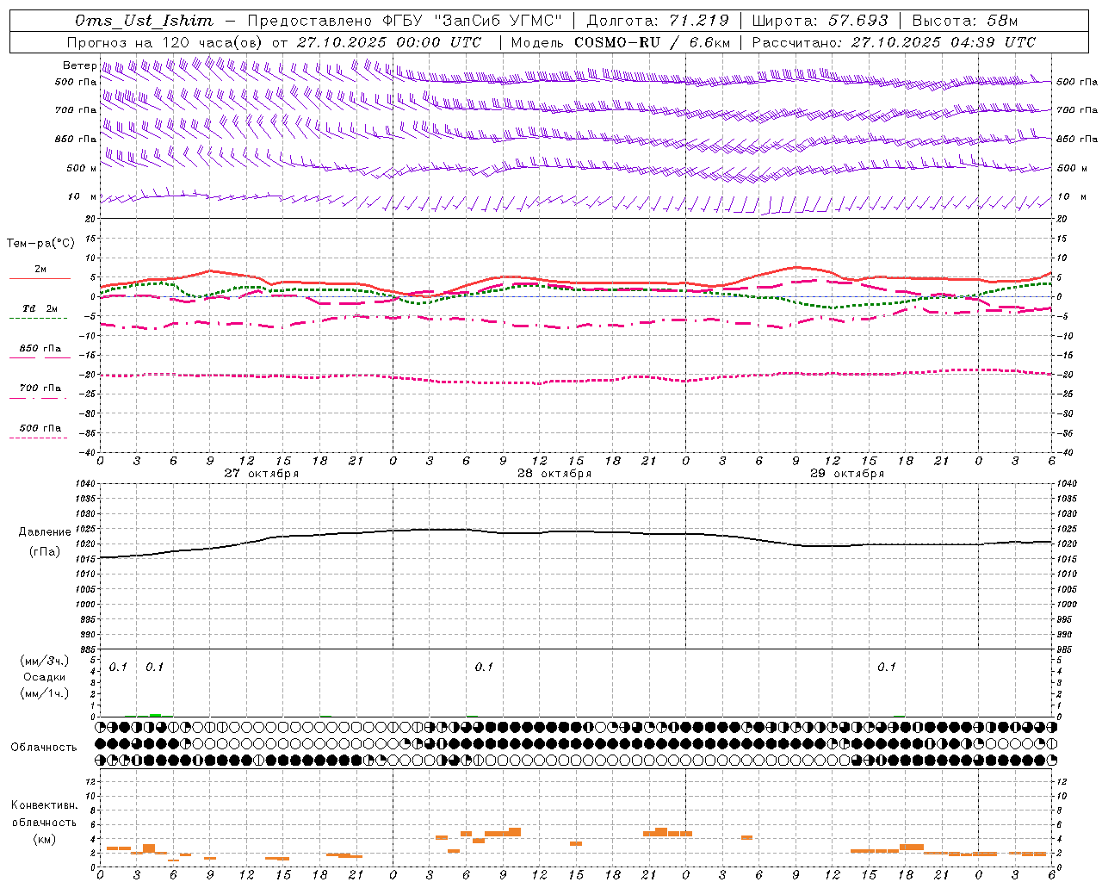Screen dimensions: 1102x882
Task: Click the 'Ветер' wind section label
Action: pos(79,65)
